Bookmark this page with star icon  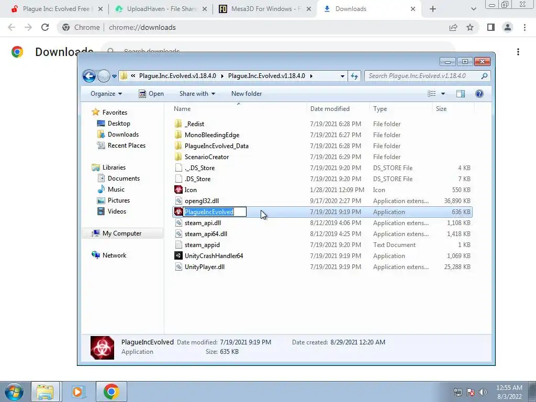470,27
